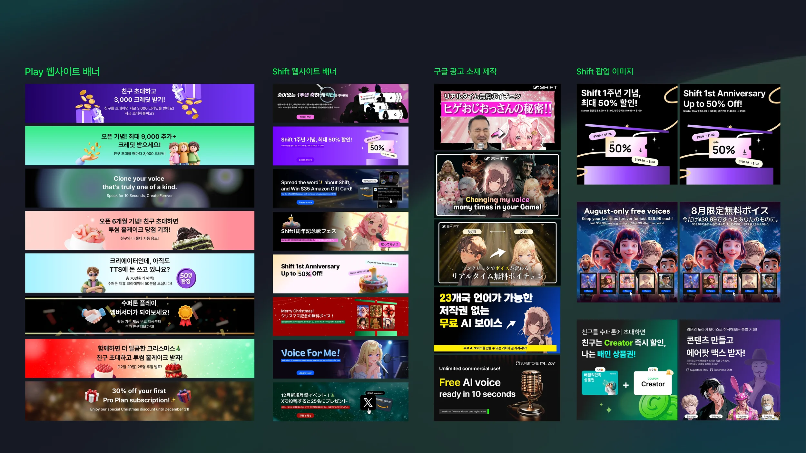Click the pink 자세히 보기 button
The width and height of the screenshot is (806, 453).
305,117
